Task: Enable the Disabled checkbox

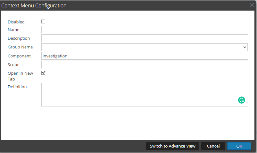Action: tap(43, 21)
